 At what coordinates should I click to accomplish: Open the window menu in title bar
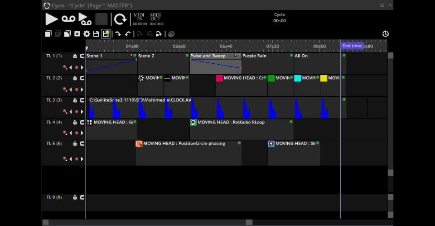[x=382, y=5]
